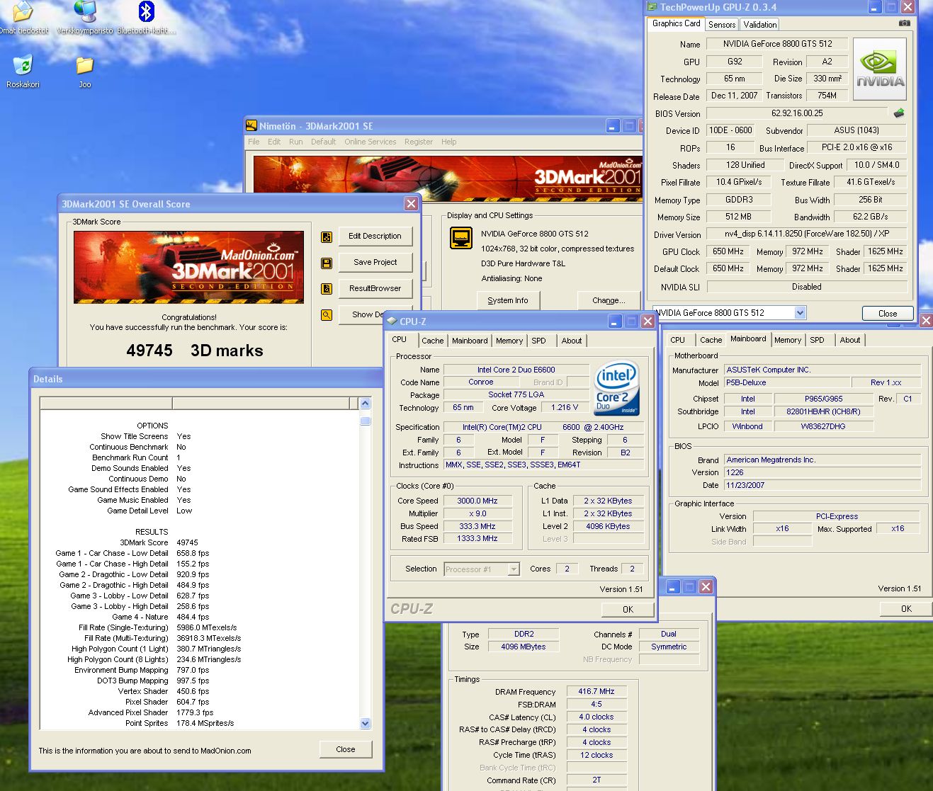Screen dimensions: 933x791
Task: Open the Run menu in 3DMark2001 SE
Action: point(295,142)
